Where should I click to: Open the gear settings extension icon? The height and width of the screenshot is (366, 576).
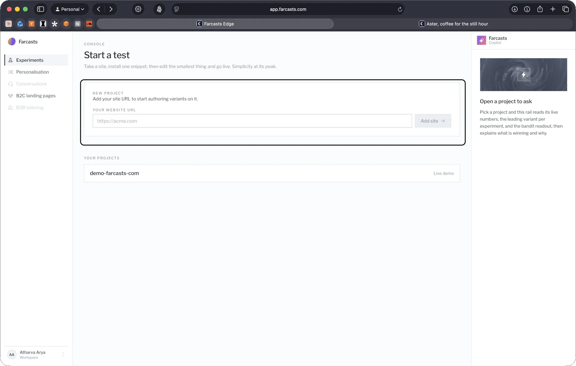click(138, 9)
